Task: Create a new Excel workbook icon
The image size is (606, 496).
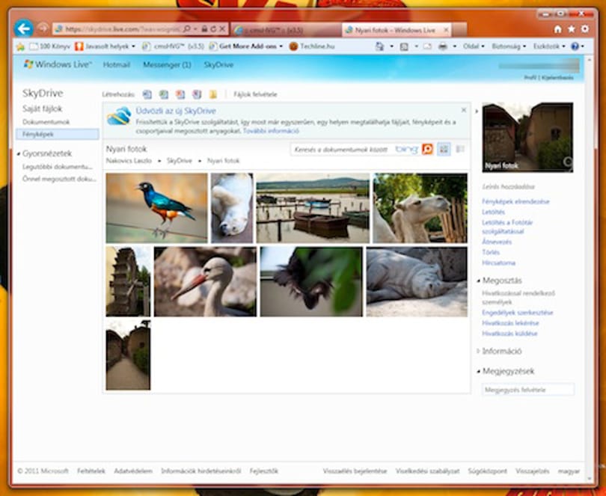Action: (x=164, y=94)
